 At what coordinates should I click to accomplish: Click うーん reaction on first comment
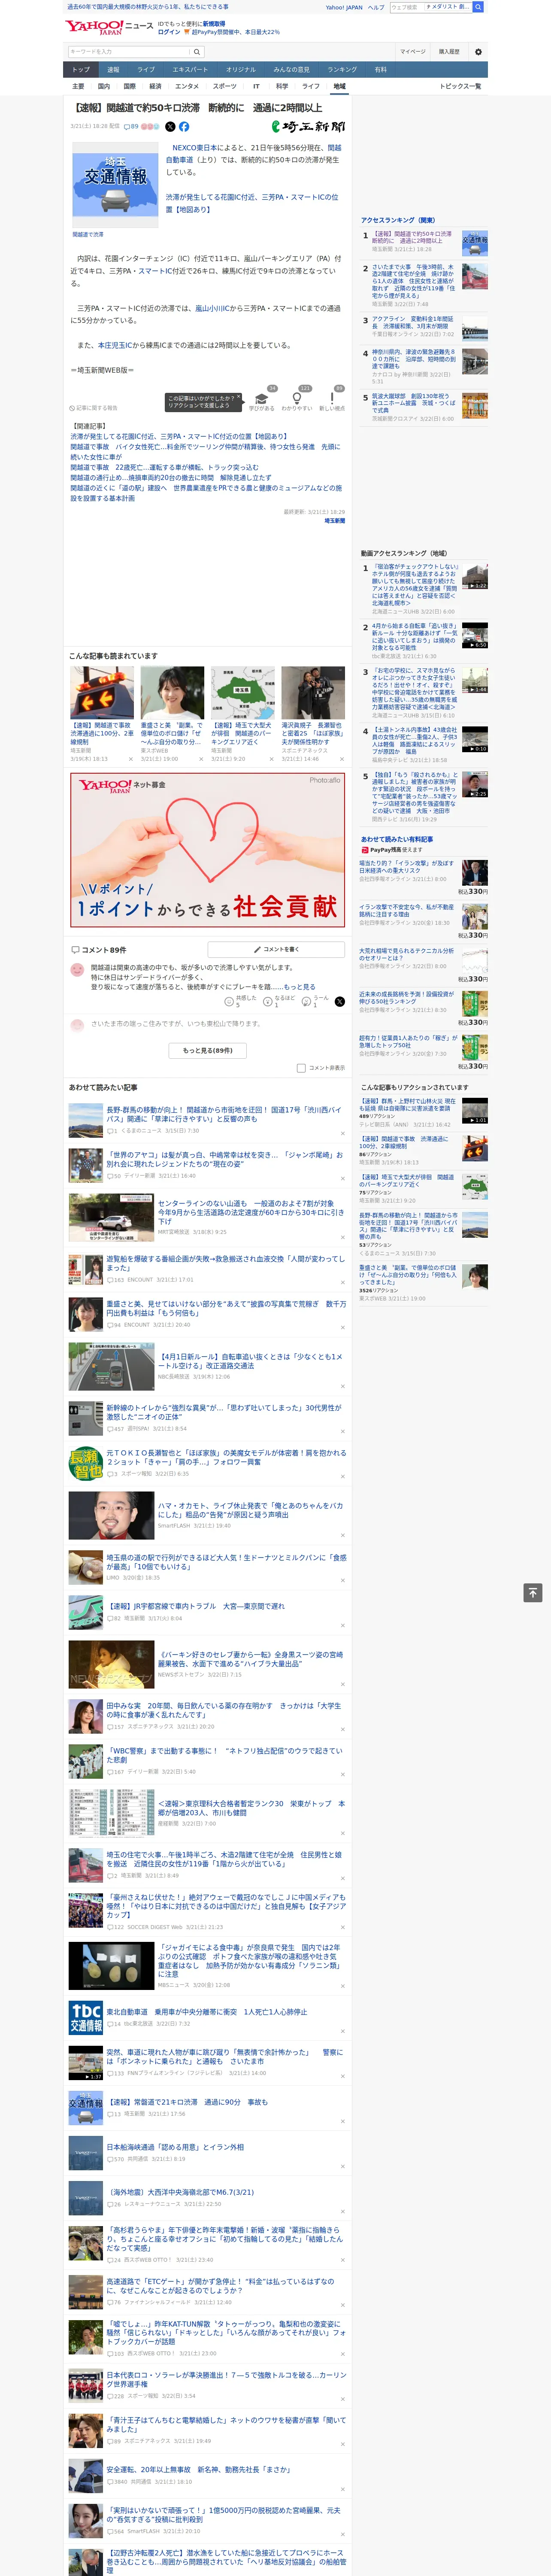[315, 1001]
